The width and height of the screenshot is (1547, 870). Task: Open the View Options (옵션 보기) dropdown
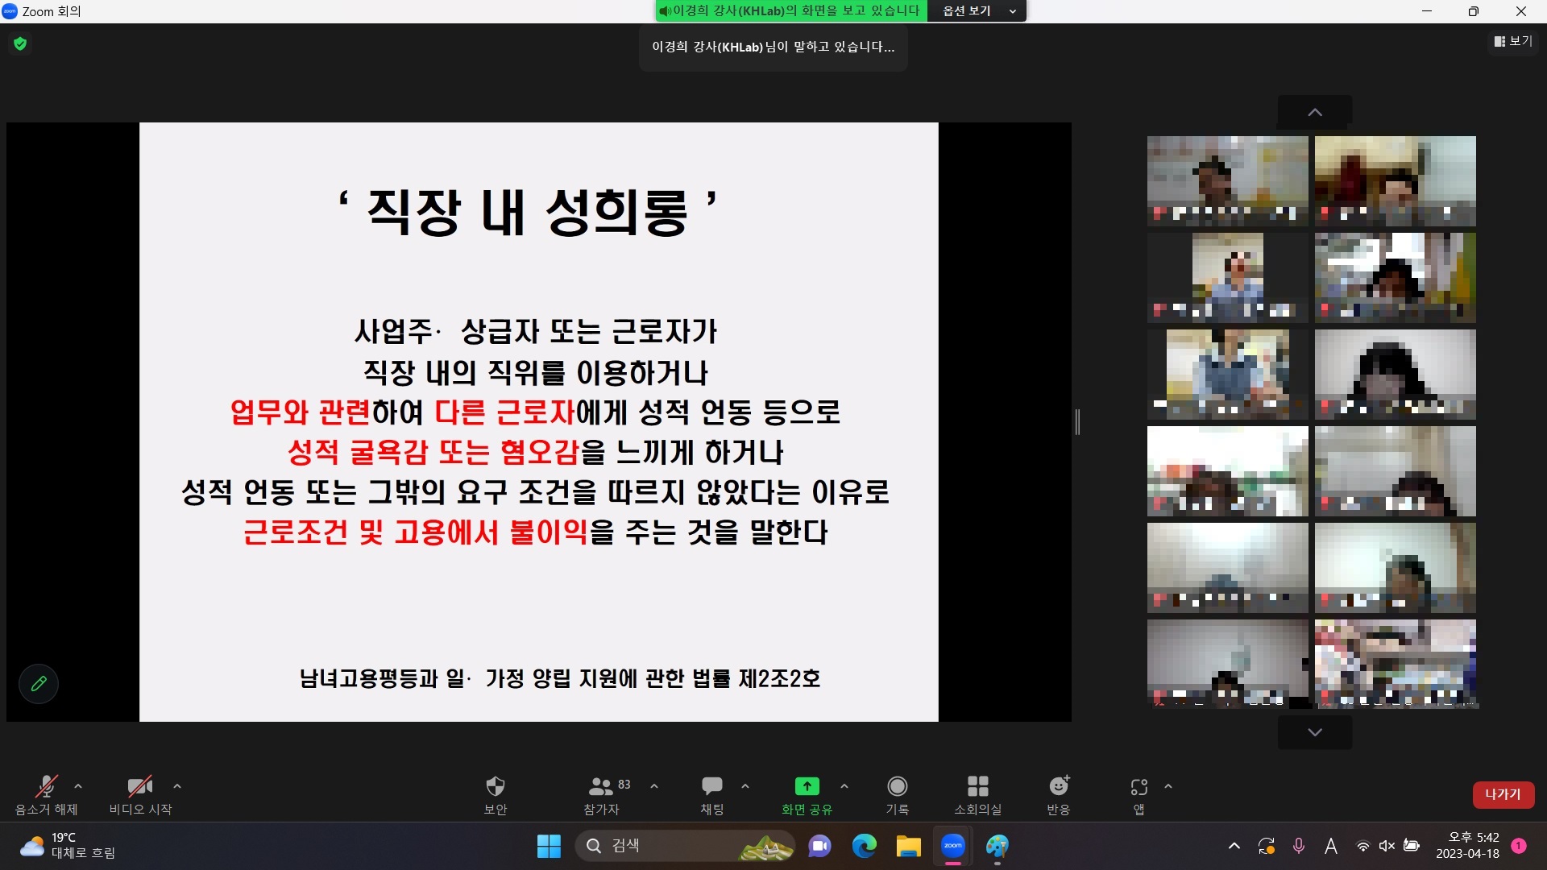[978, 11]
